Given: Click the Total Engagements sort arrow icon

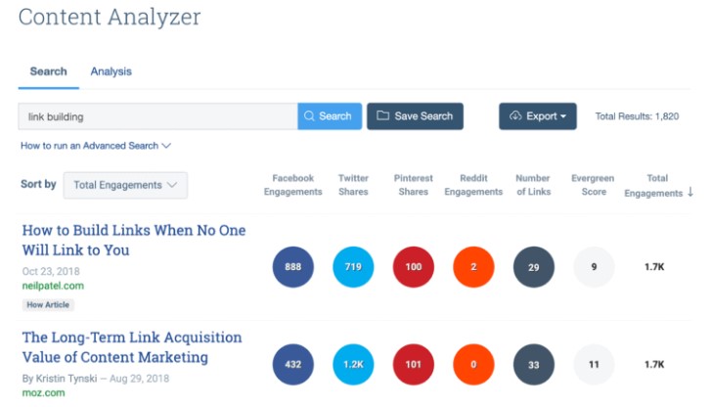Looking at the screenshot, I should click(690, 192).
